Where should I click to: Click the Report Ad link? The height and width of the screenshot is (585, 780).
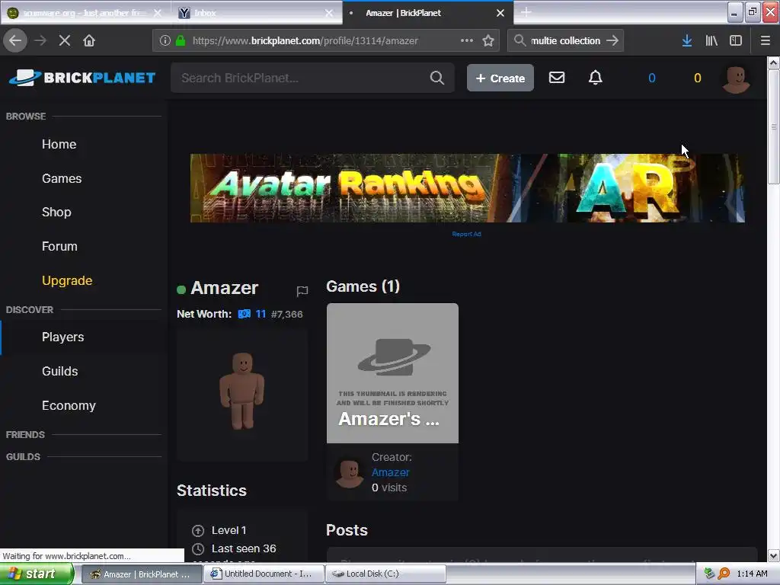click(x=467, y=234)
